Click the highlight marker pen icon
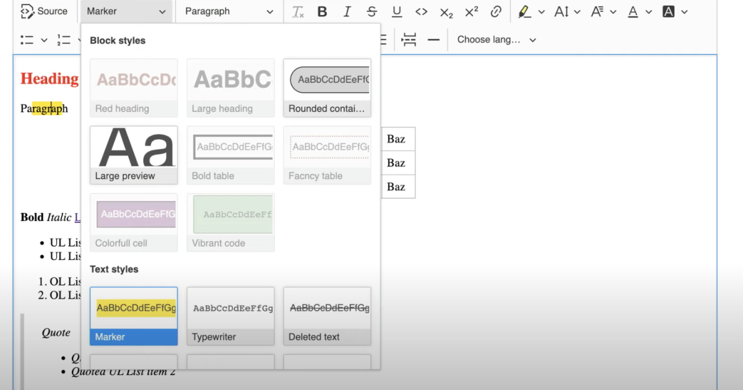 [x=524, y=12]
